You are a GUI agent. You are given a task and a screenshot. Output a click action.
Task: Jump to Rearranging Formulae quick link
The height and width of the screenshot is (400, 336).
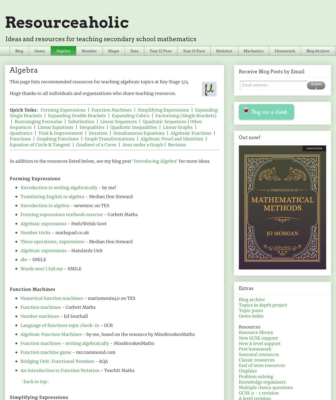pos(38,122)
